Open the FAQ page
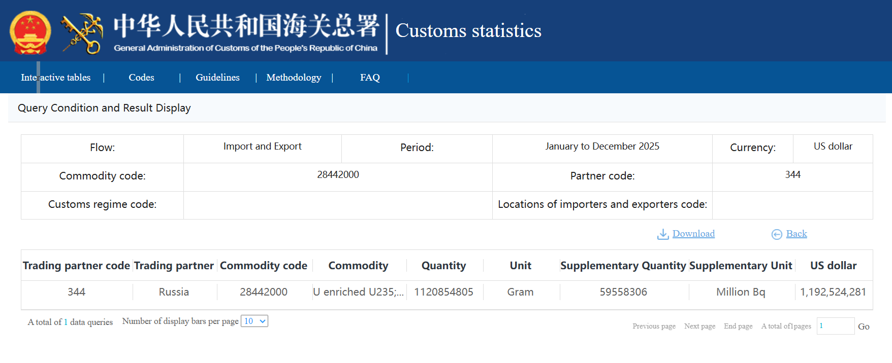 click(x=370, y=78)
